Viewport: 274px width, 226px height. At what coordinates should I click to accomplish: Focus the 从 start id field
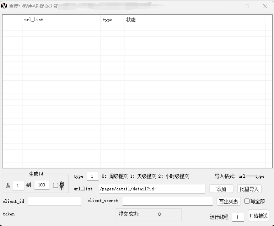pos(18,186)
